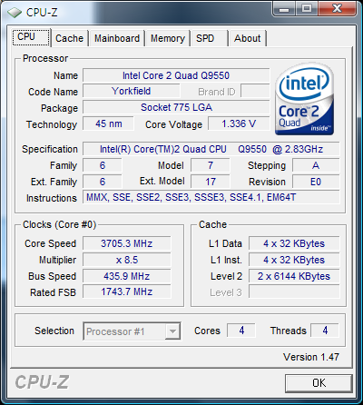The height and width of the screenshot is (405, 363).
Task: Click the Name field Intel Core 2 Quad Q9550
Action: (176, 75)
